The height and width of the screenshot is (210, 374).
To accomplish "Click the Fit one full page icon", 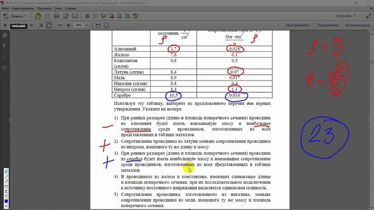I will click(x=106, y=25).
